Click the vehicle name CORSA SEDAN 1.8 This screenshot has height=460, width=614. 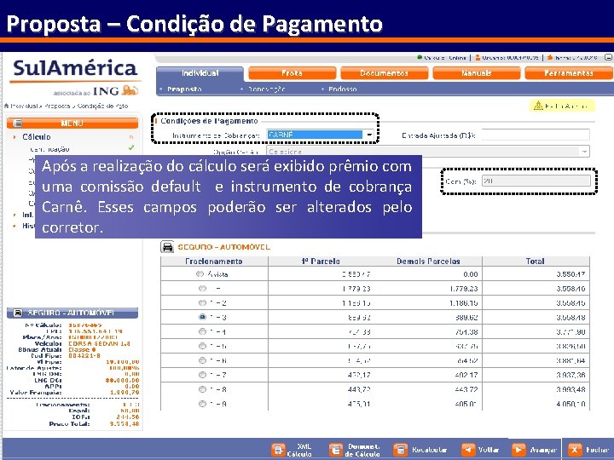pyautogui.click(x=99, y=343)
